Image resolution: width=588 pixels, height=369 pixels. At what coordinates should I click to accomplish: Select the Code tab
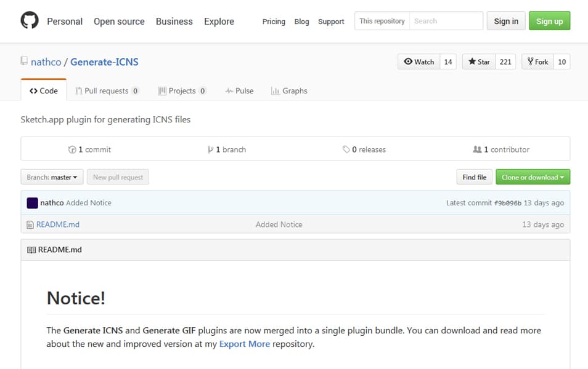click(x=44, y=90)
